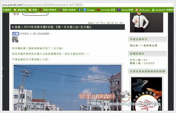
Task: Open the YouTube 首頁 bookmark
Action: coord(106,10)
